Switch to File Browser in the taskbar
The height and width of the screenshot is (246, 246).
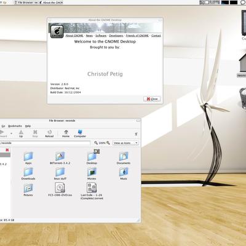26,2
